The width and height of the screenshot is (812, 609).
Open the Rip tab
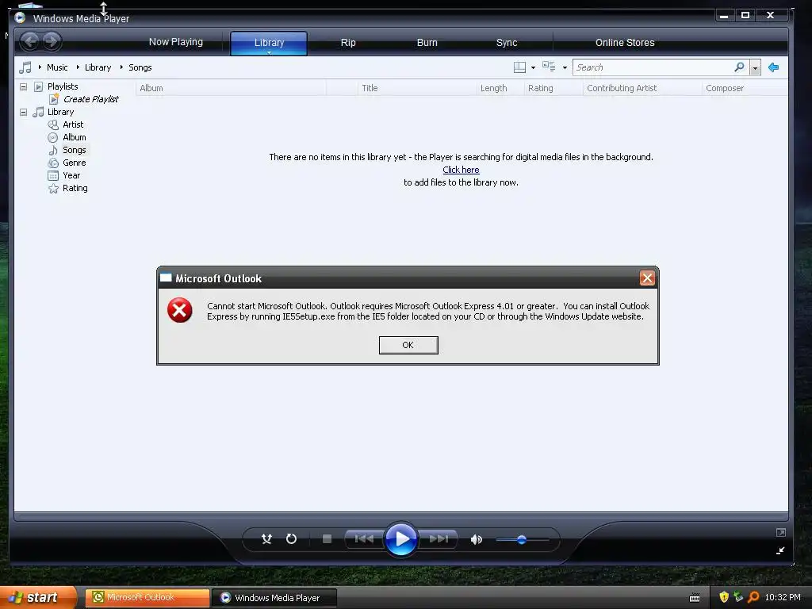[348, 43]
